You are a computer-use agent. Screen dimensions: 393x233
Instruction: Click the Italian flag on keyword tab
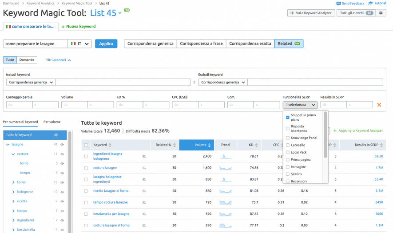pyautogui.click(x=8, y=27)
